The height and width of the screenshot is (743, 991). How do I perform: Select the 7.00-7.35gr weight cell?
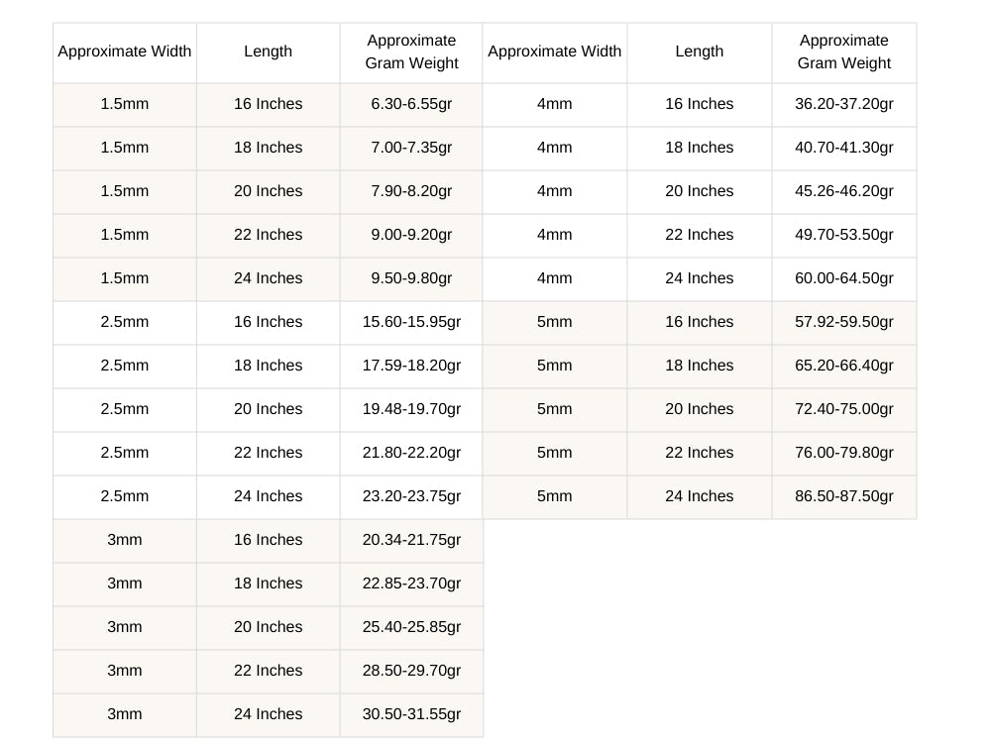(411, 148)
